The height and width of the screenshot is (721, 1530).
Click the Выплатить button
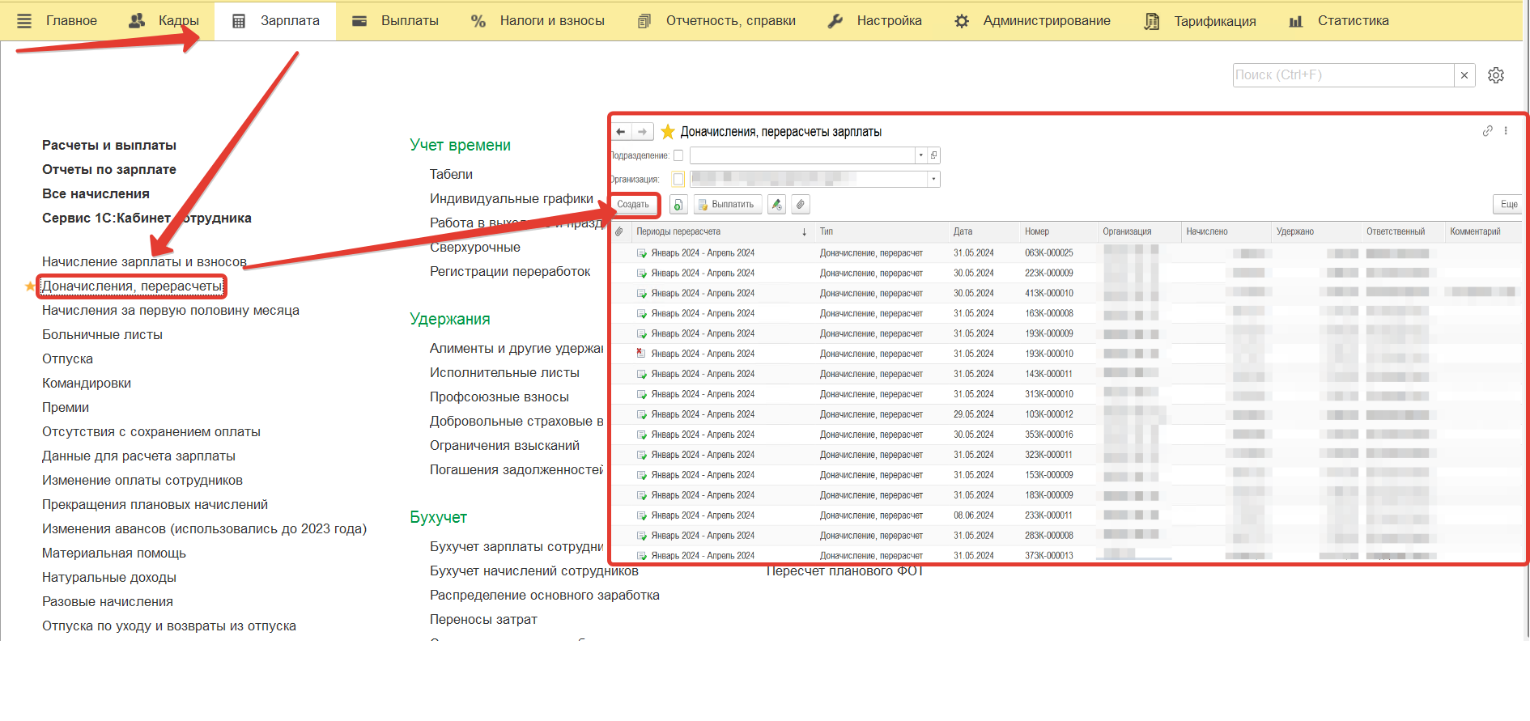(726, 205)
